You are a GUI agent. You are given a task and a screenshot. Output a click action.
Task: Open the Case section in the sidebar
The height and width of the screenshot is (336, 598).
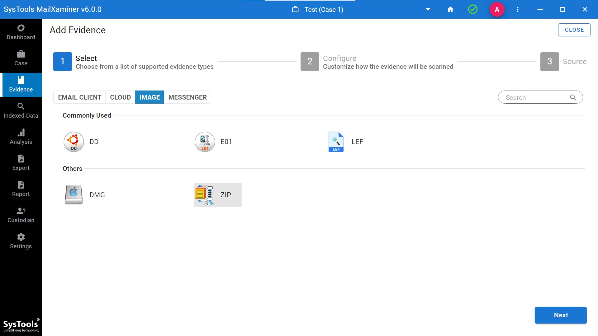pos(21,58)
